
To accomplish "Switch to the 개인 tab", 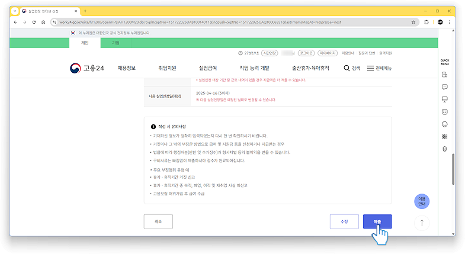I will (85, 43).
